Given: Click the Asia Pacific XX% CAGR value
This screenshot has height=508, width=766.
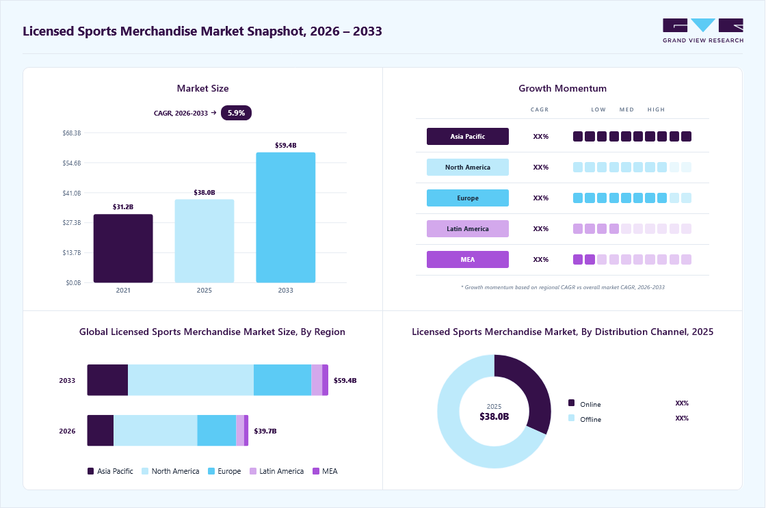Looking at the screenshot, I should coord(541,137).
